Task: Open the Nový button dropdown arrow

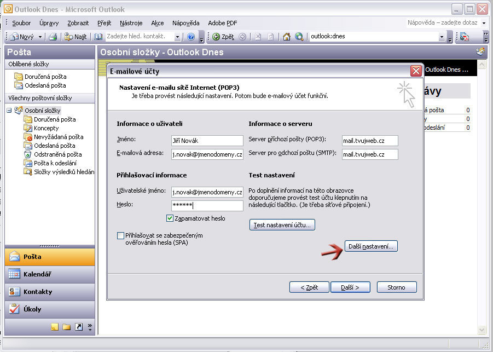Action: (40, 37)
